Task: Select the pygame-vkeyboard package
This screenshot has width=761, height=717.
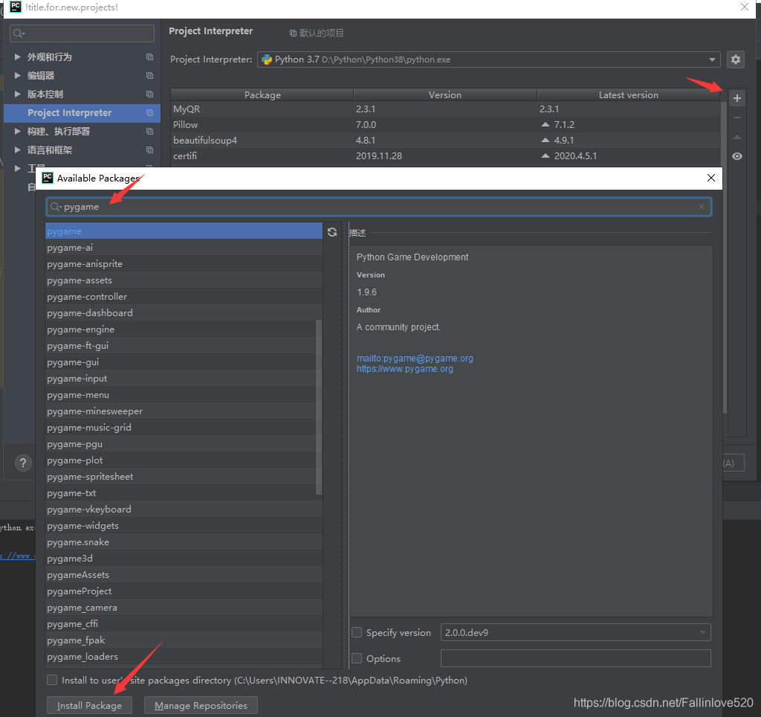Action: [x=184, y=509]
